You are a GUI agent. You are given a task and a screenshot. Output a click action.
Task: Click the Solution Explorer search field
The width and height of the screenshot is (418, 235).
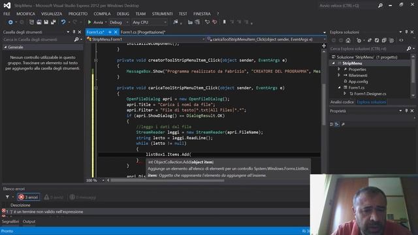point(368,49)
